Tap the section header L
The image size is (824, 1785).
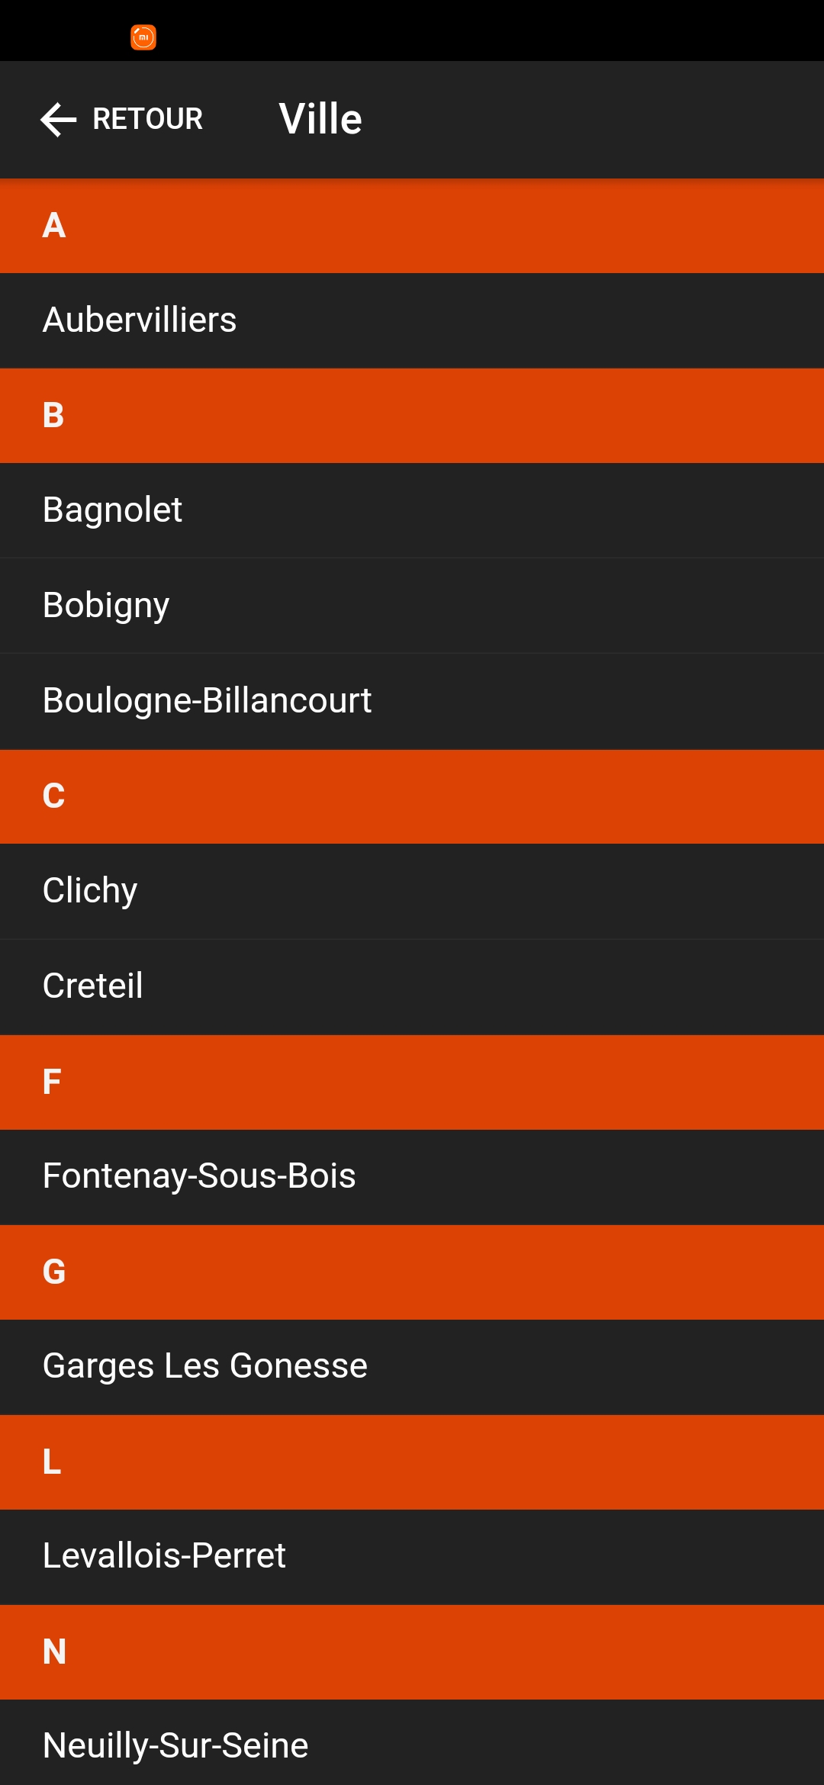tap(412, 1462)
